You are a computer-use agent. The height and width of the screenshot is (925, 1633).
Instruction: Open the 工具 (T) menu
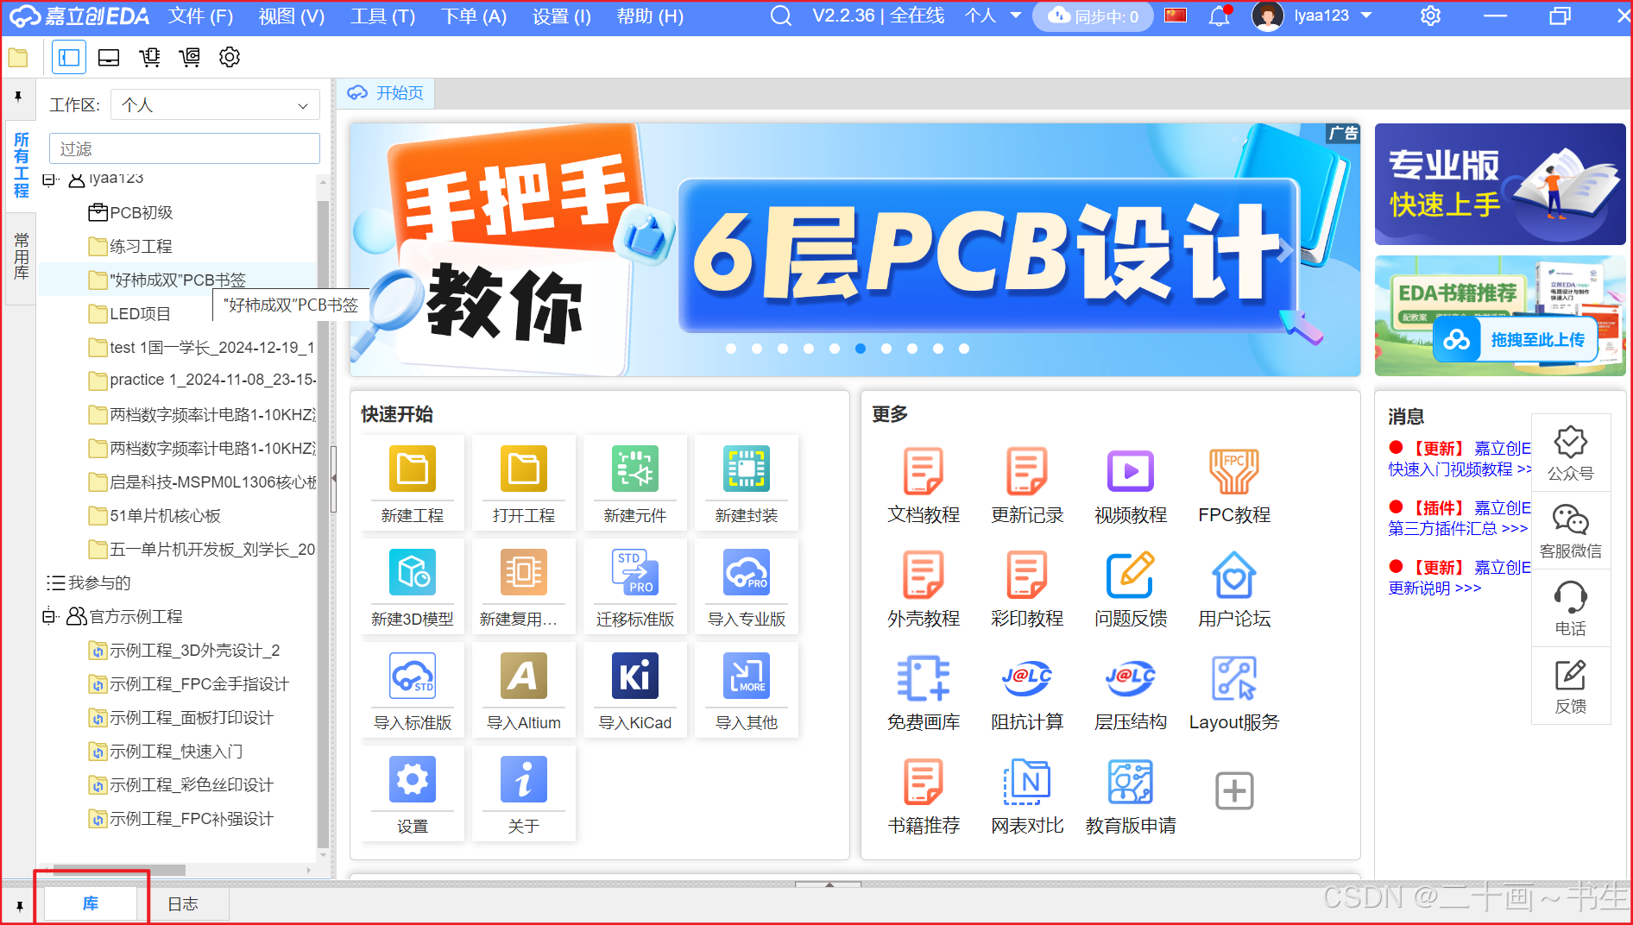point(383,16)
